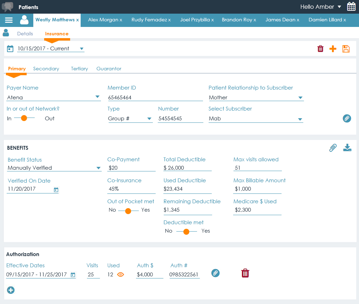Add new insurance with orange plus icon
359x304 pixels.
tap(333, 49)
